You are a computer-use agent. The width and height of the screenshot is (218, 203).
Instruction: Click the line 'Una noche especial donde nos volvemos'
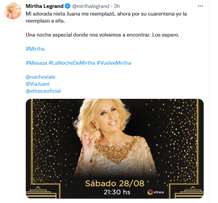(x=102, y=35)
